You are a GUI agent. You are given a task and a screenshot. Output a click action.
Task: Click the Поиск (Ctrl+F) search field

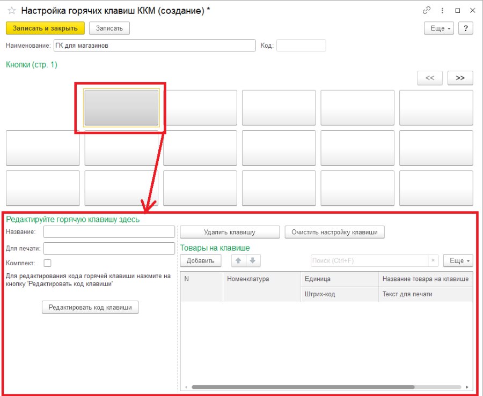pyautogui.click(x=370, y=261)
